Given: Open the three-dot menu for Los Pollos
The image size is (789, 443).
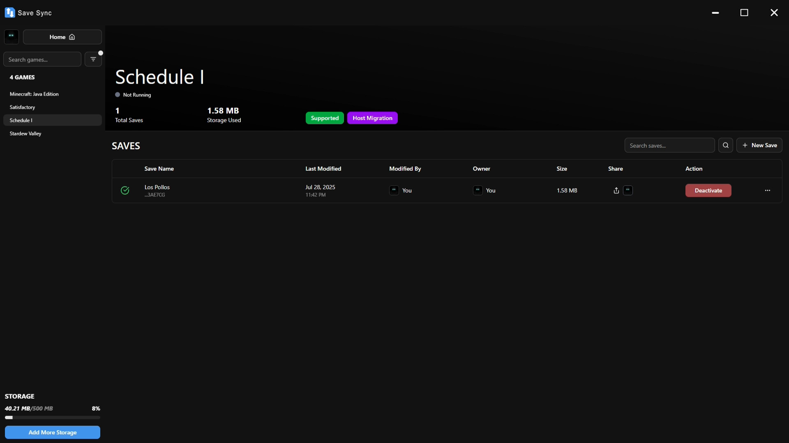Looking at the screenshot, I should [767, 190].
